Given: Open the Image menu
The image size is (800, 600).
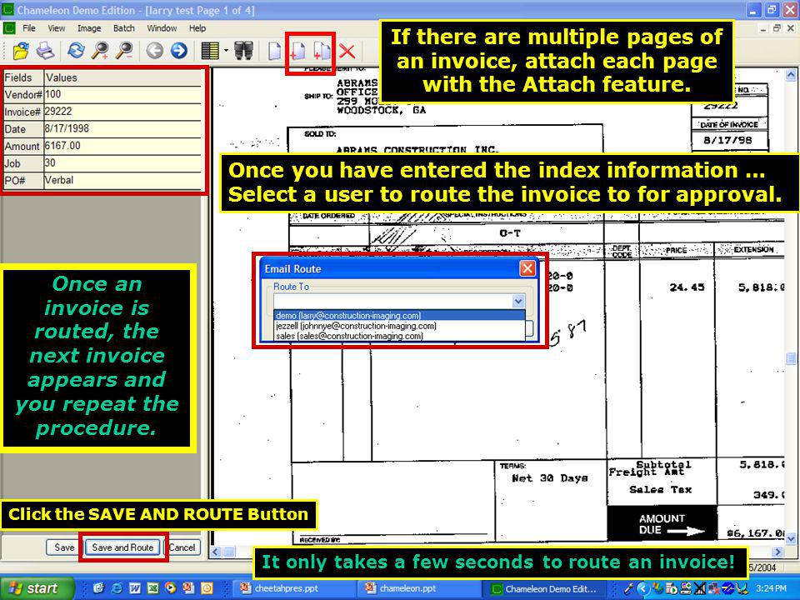Looking at the screenshot, I should pyautogui.click(x=89, y=28).
